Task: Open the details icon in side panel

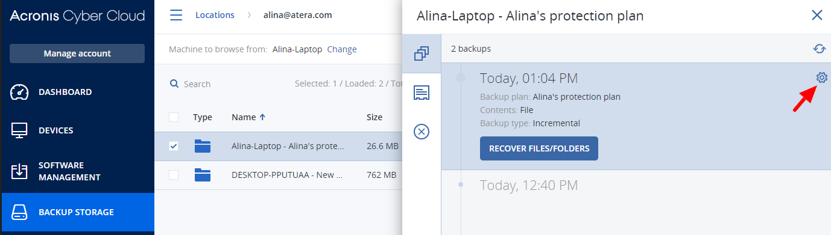Action: point(422,93)
